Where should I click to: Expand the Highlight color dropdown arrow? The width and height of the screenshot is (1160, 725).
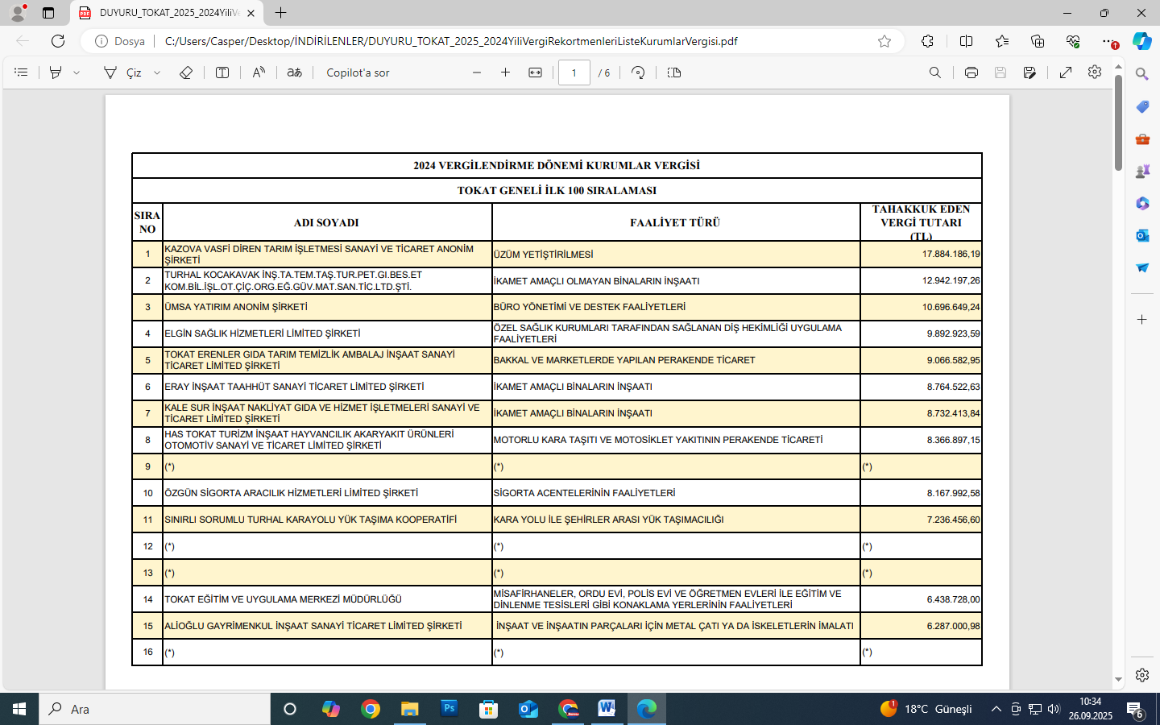point(77,72)
